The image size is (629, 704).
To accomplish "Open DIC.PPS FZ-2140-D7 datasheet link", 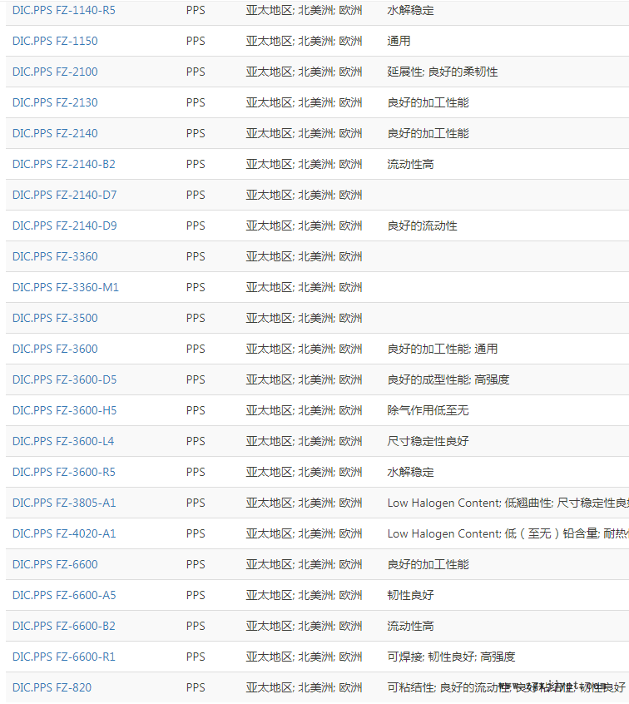I will click(64, 196).
